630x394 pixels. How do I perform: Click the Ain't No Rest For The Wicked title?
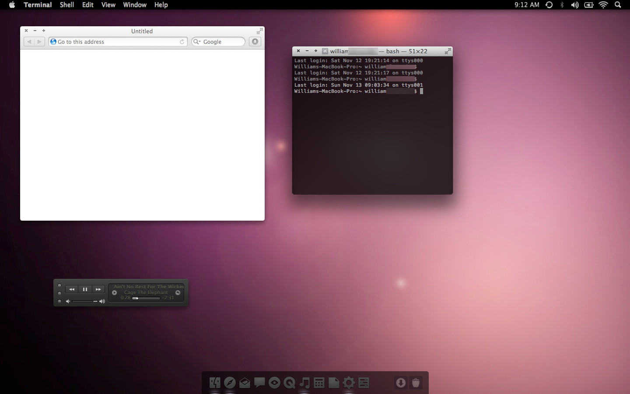[149, 287]
